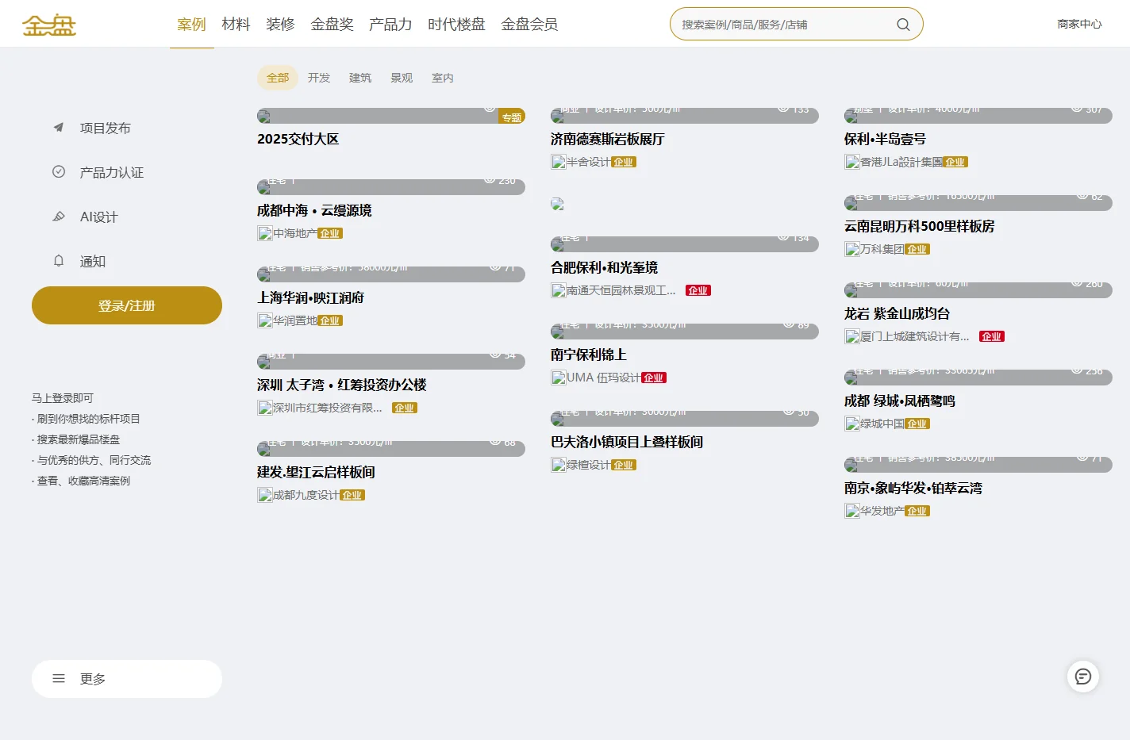The height and width of the screenshot is (740, 1130).
Task: Click the red 企业 badge beside 南通天恒园林景观工
Action: pos(698,290)
